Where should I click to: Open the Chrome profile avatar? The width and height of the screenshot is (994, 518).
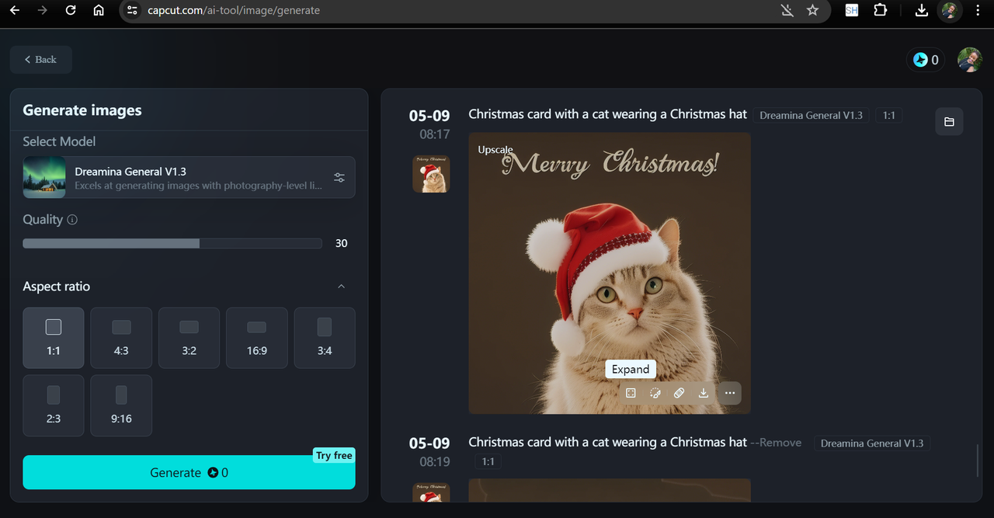pyautogui.click(x=950, y=11)
